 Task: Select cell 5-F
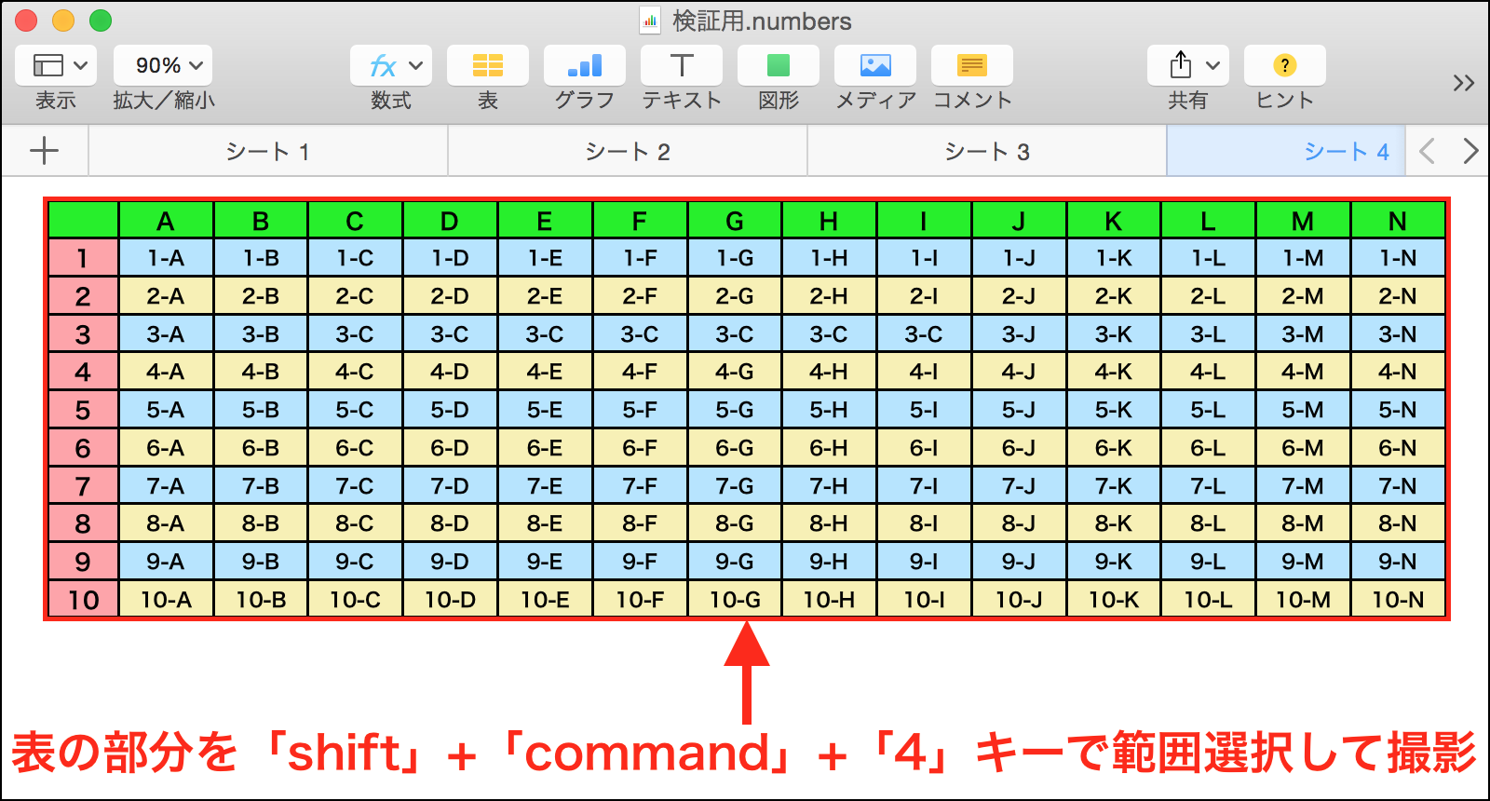click(x=640, y=410)
